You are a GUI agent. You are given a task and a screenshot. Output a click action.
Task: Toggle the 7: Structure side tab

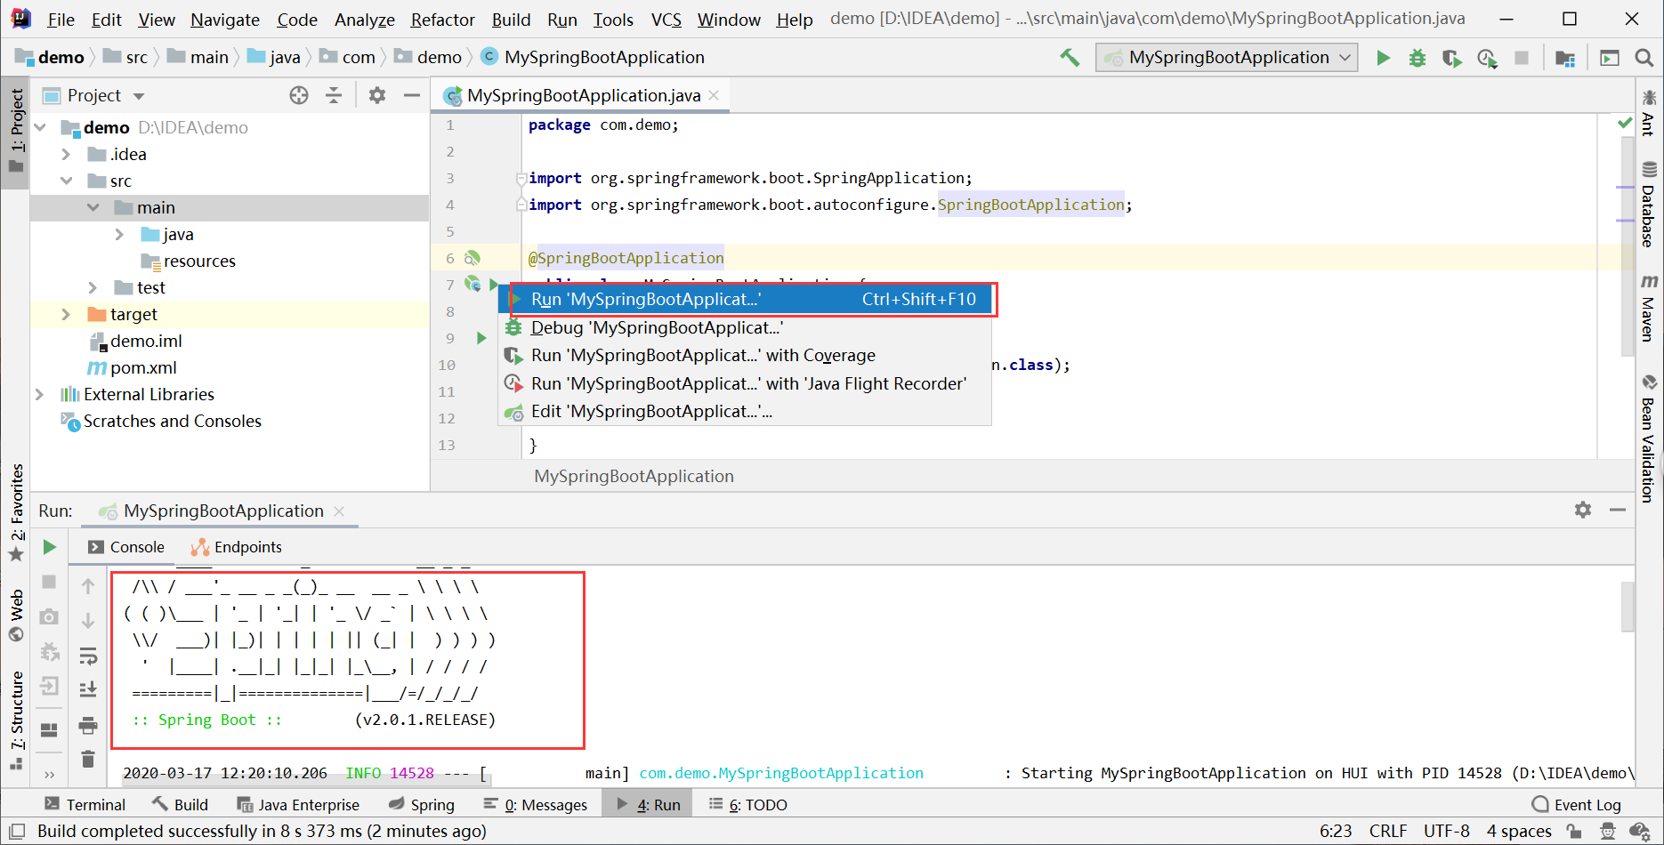(x=16, y=720)
